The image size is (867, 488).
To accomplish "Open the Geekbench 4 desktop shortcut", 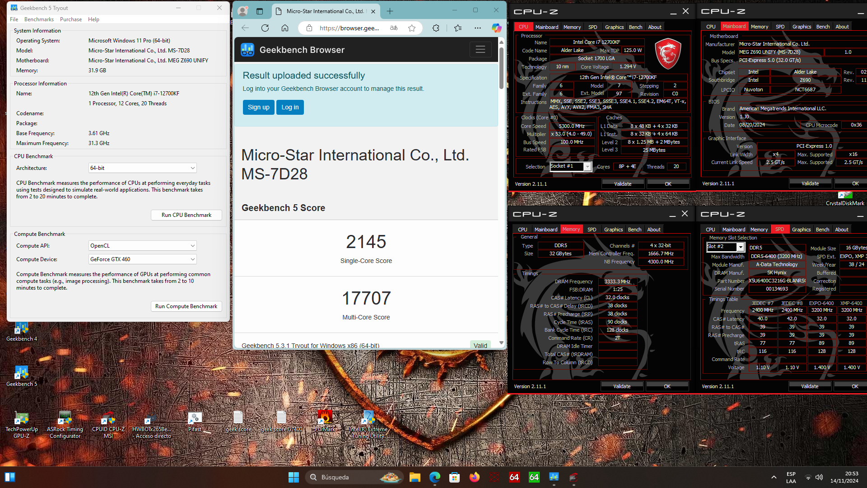I will (21, 331).
